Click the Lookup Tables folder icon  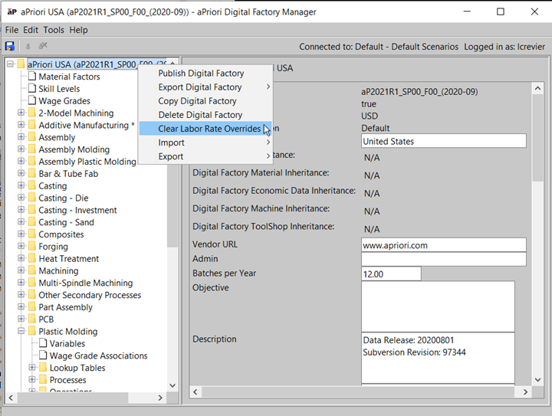click(x=43, y=368)
